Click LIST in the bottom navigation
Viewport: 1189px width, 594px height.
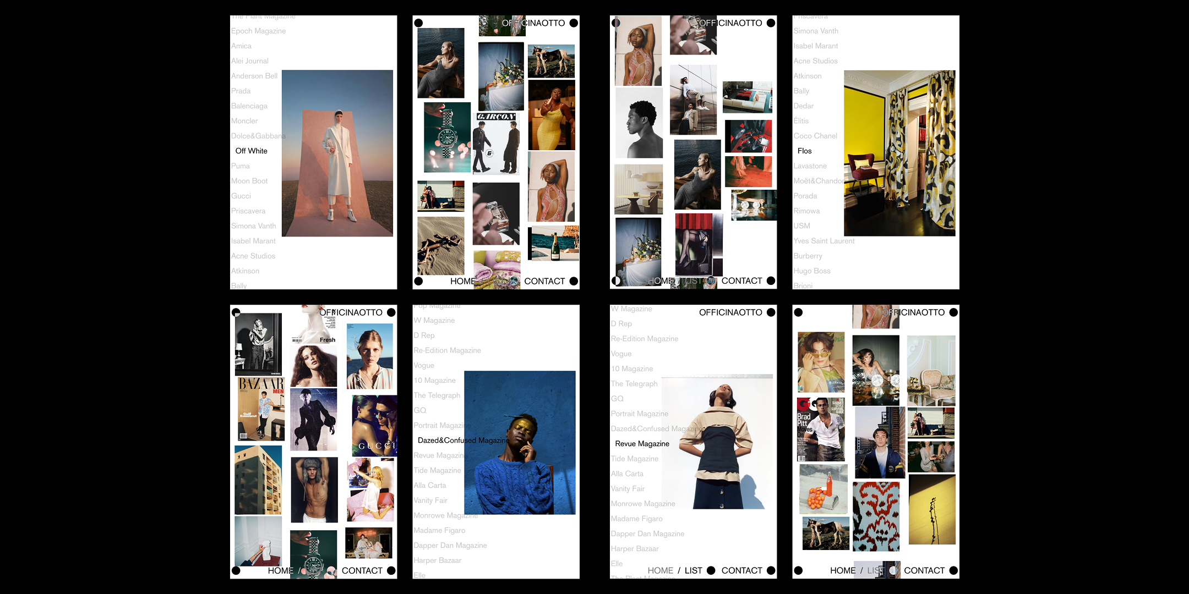(x=693, y=570)
